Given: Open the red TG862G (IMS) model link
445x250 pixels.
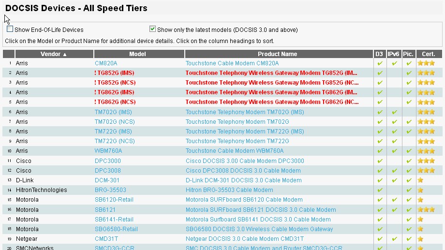Looking at the screenshot, I should pos(114,92).
